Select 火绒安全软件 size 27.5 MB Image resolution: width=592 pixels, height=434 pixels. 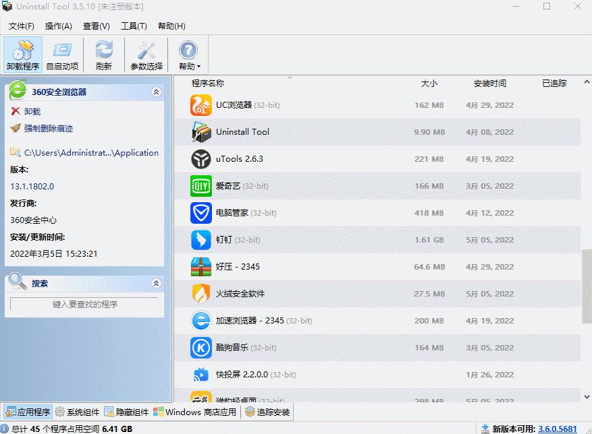pos(429,294)
